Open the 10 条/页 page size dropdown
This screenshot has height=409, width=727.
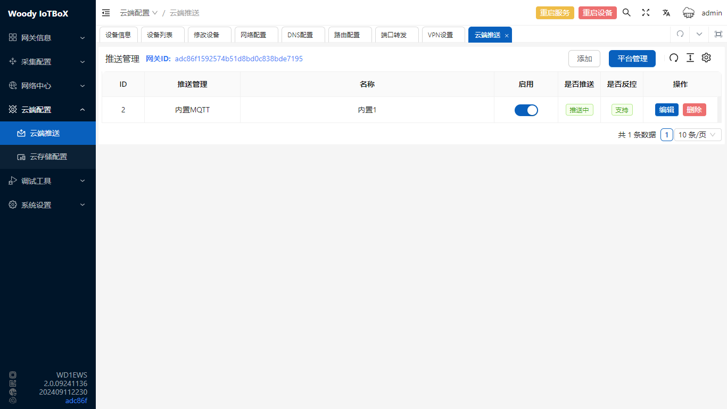coord(698,135)
